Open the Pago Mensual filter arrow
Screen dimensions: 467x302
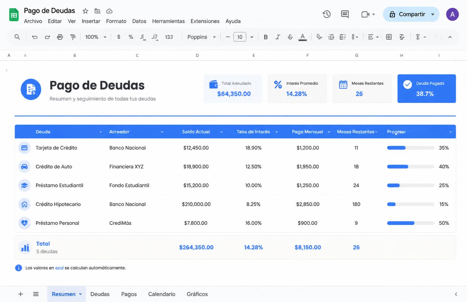point(329,132)
